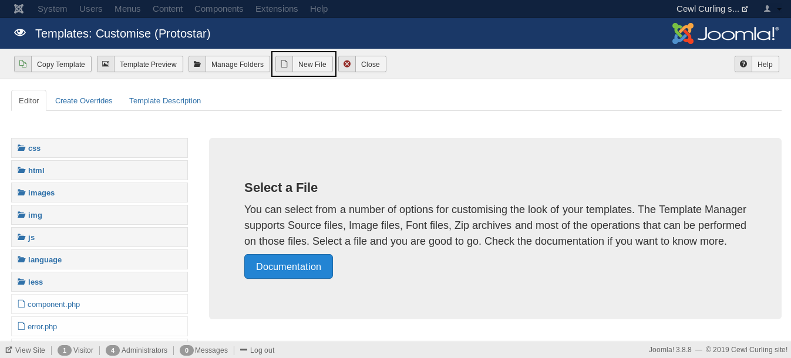The height and width of the screenshot is (358, 791).
Task: Expand the html folder
Action: (36, 170)
